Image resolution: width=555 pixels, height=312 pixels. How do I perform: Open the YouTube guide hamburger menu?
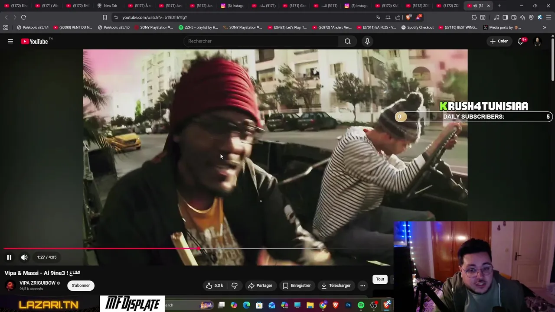(10, 41)
